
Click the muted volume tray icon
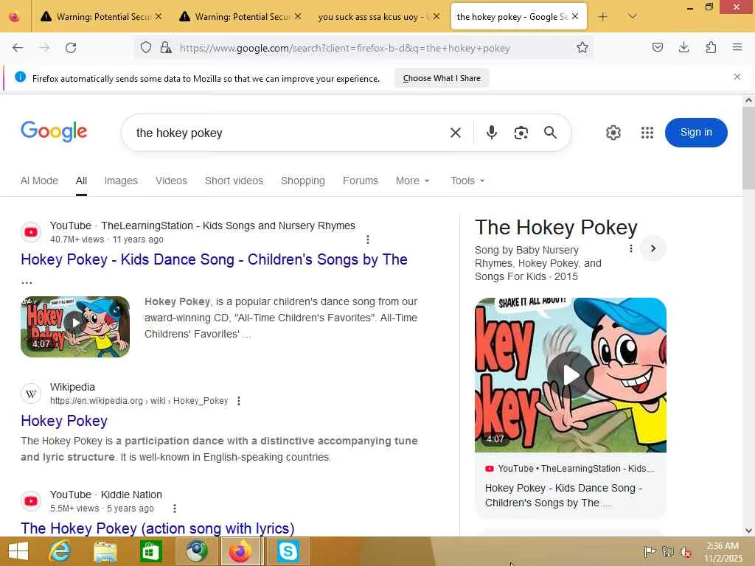pos(686,552)
